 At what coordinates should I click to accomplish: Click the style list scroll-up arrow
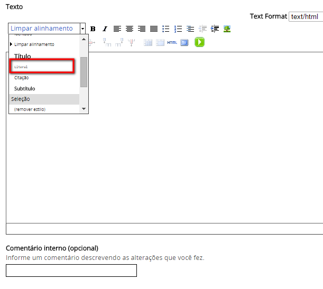tap(84, 39)
